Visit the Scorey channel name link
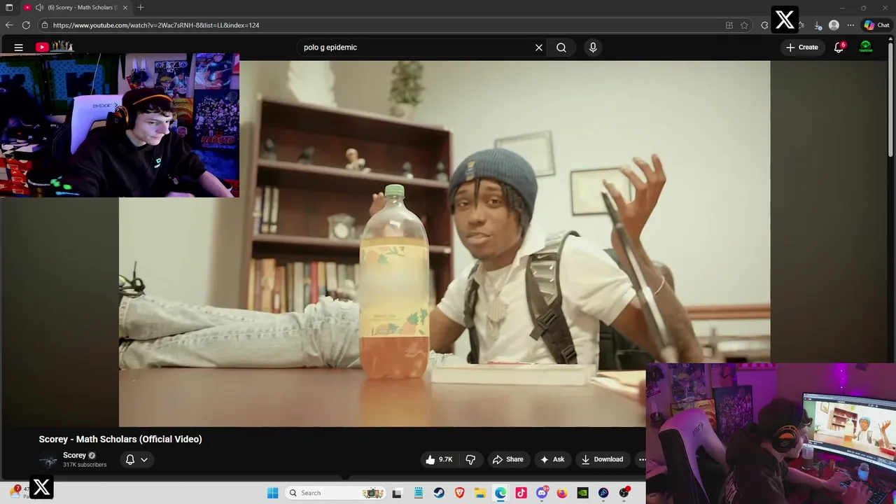Image resolution: width=896 pixels, height=504 pixels. (x=74, y=455)
